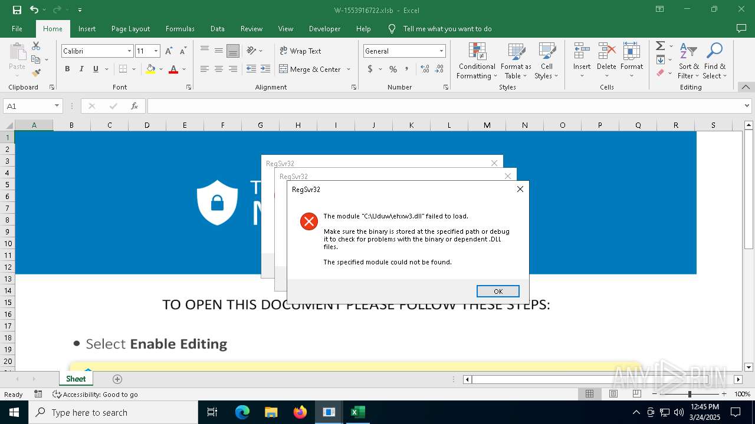Click the Decrease Decimal icon
Screen dimensions: 755x424
pos(439,69)
